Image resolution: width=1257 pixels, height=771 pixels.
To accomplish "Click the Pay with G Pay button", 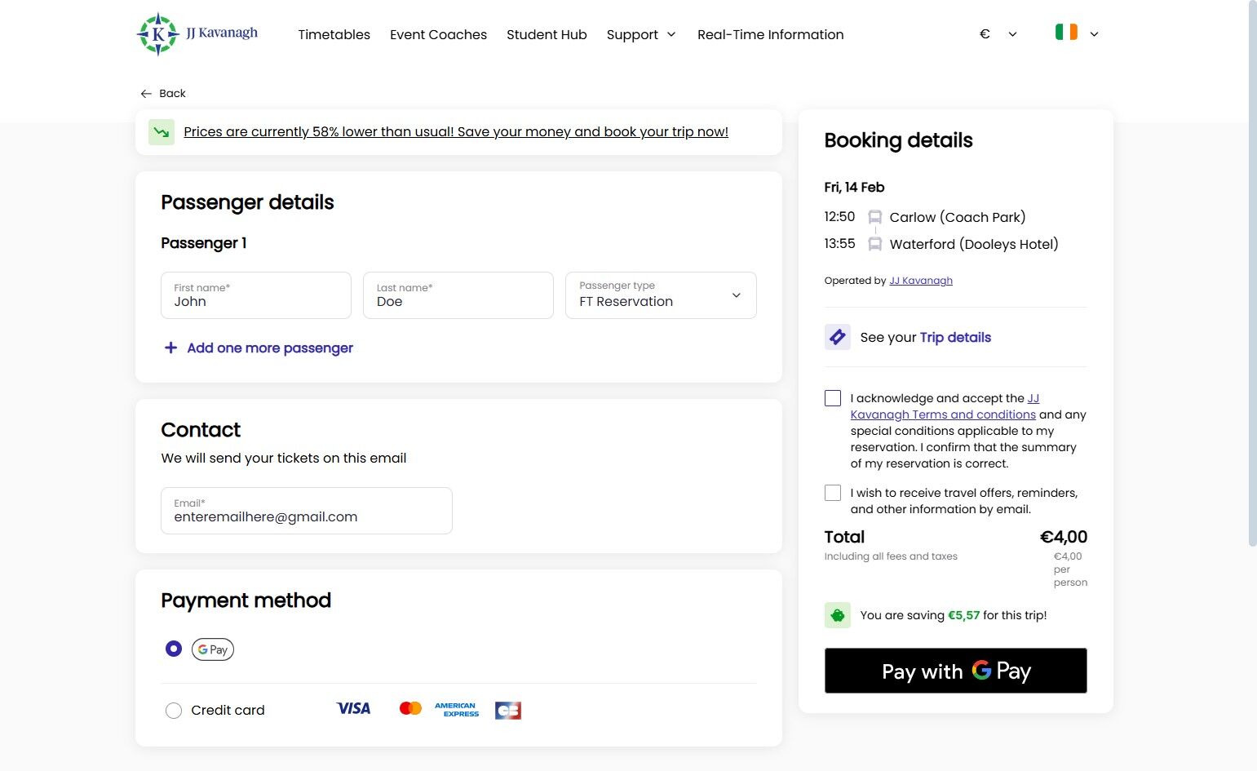I will tap(955, 671).
